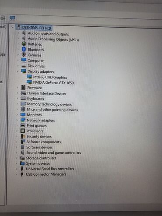Click the Mice and other pointing devices icon

tap(23, 109)
